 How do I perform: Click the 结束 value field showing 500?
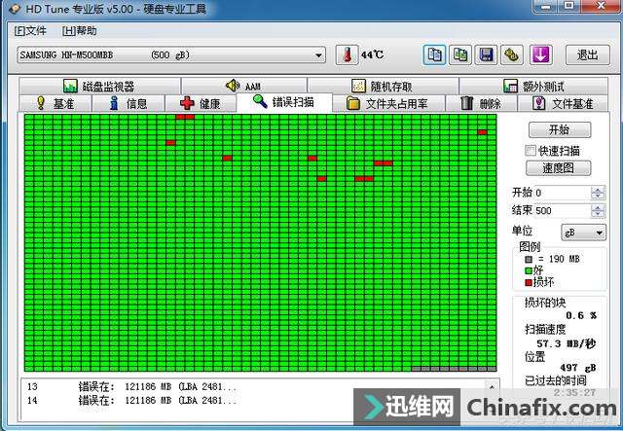pyautogui.click(x=562, y=210)
